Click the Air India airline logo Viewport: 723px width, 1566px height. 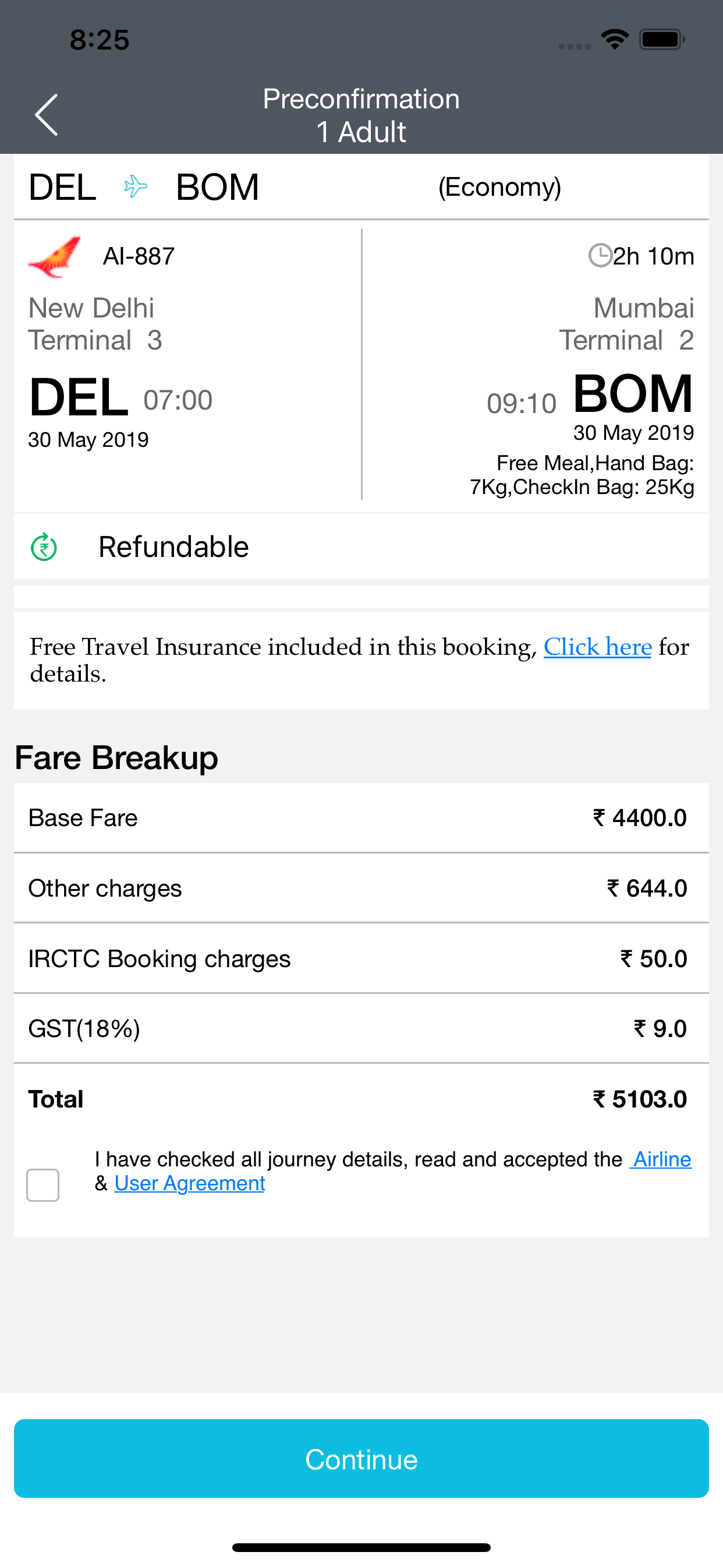(55, 256)
